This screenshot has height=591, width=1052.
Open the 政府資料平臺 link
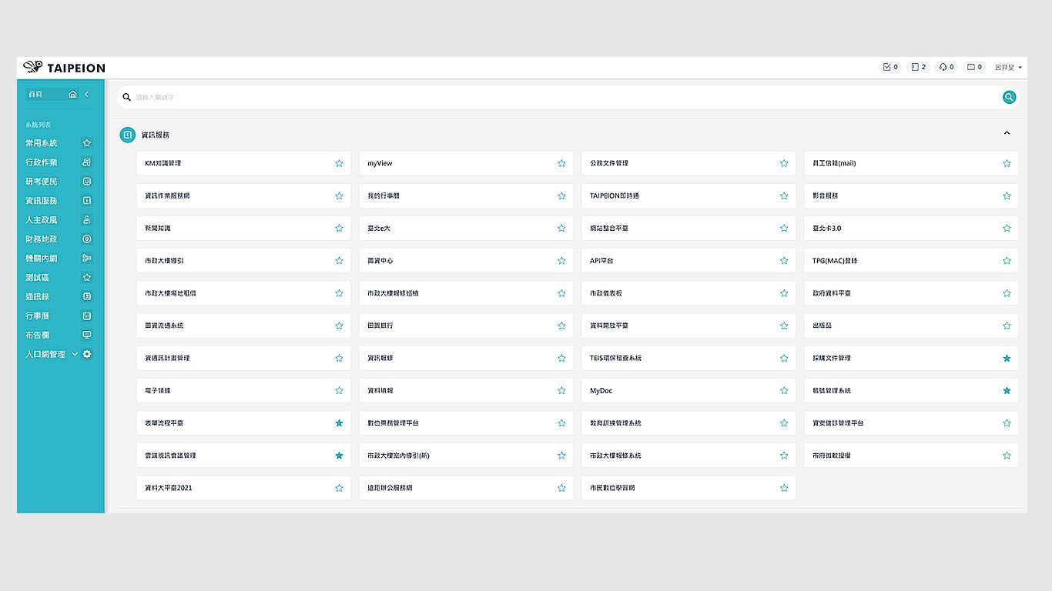pyautogui.click(x=832, y=293)
